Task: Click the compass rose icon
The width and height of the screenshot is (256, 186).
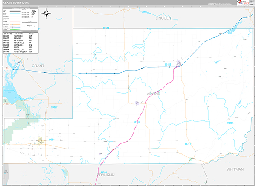Action: (x=46, y=13)
